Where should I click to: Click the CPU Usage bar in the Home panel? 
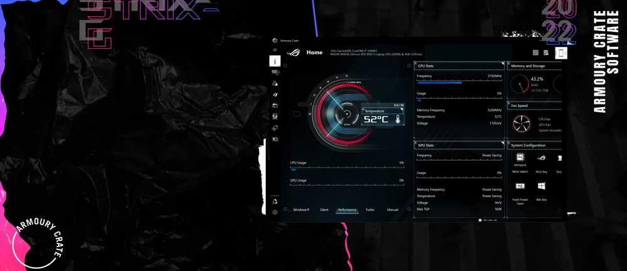(347, 168)
